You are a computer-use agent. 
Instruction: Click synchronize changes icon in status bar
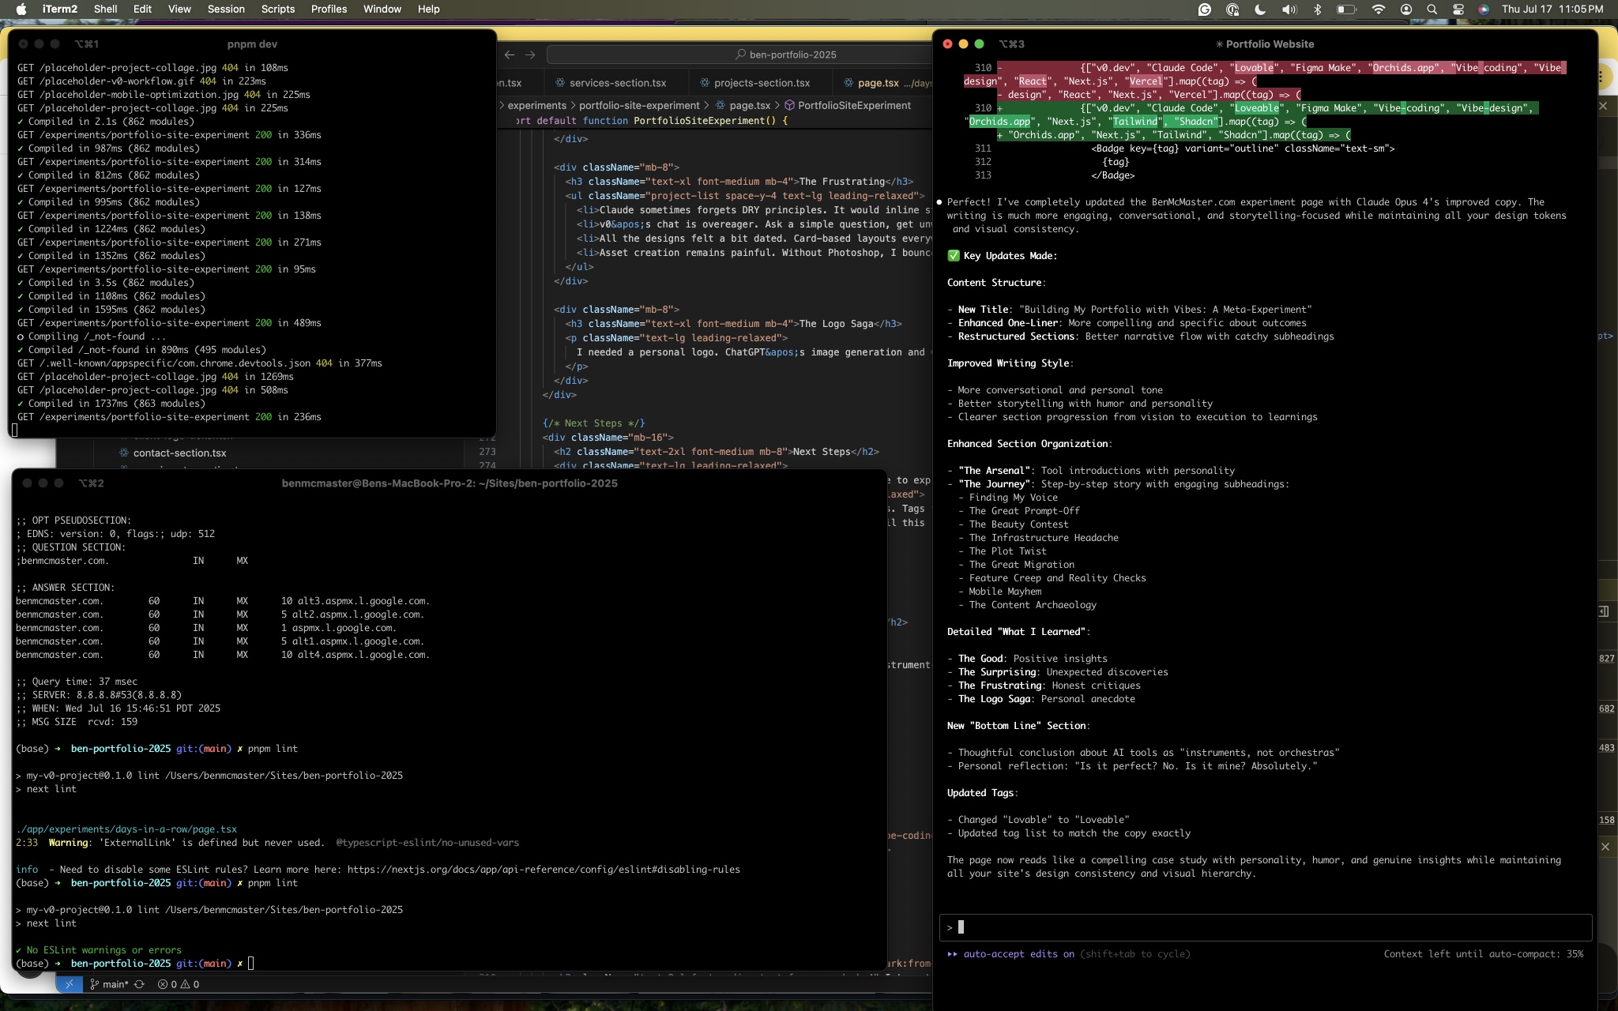140,984
